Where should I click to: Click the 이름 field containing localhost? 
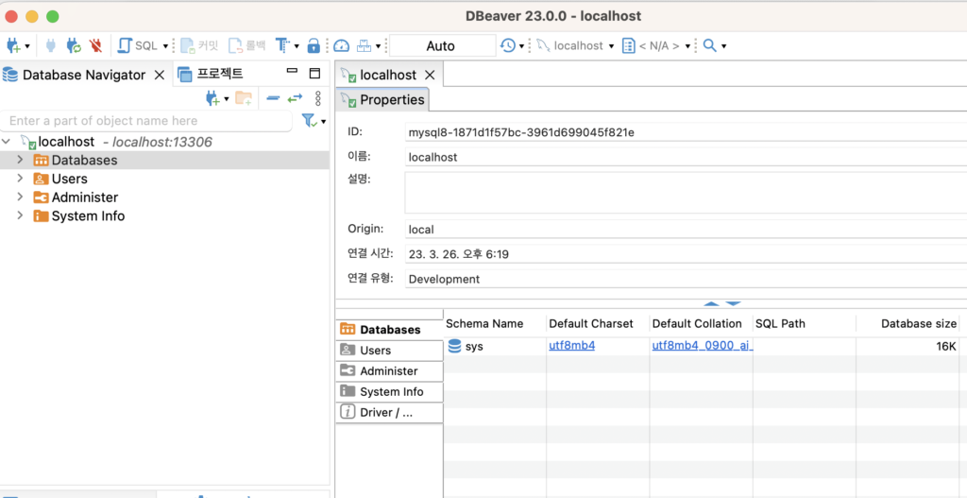(686, 157)
